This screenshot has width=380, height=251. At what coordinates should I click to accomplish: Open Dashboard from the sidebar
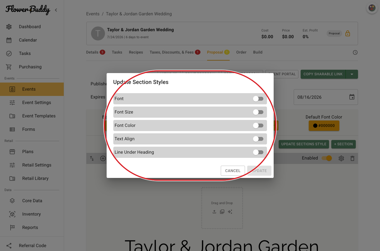click(30, 27)
